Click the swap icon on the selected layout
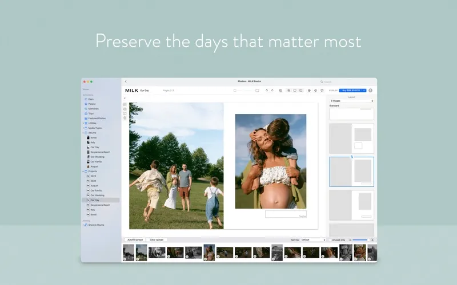 click(x=351, y=157)
